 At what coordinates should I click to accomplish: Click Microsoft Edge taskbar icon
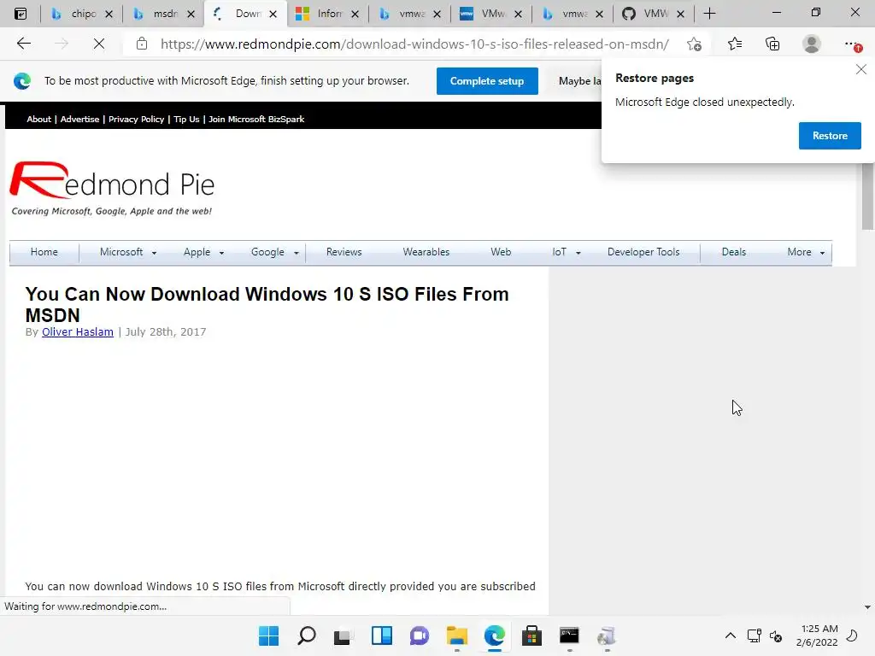pos(495,635)
